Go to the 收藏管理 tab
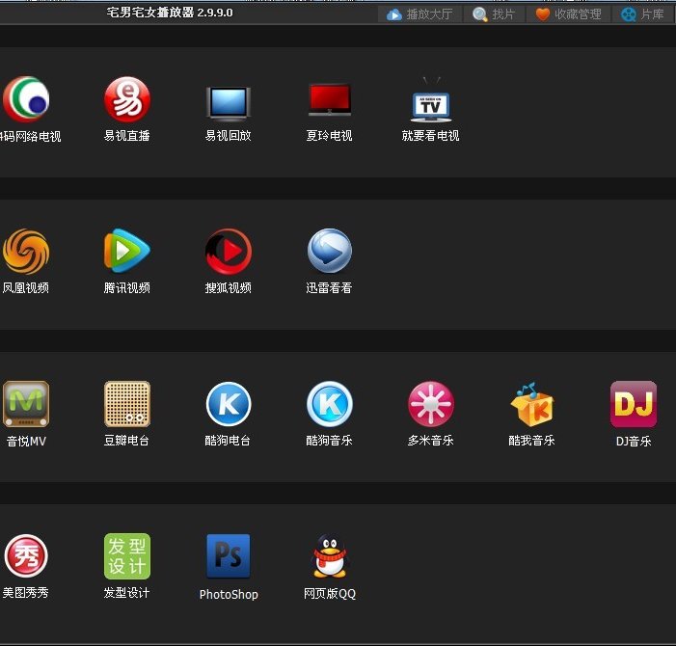The height and width of the screenshot is (646, 676). pyautogui.click(x=568, y=14)
